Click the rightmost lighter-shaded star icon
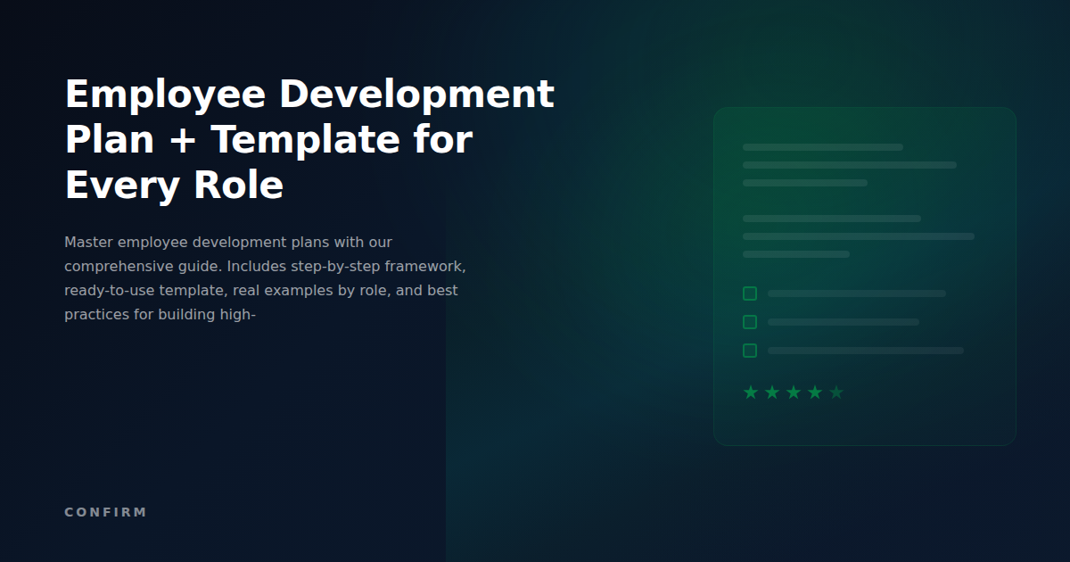The width and height of the screenshot is (1070, 562). click(x=835, y=391)
